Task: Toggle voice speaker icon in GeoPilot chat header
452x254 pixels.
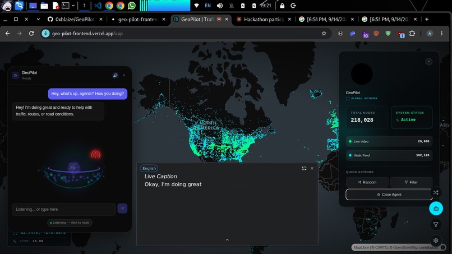Action: point(115,75)
